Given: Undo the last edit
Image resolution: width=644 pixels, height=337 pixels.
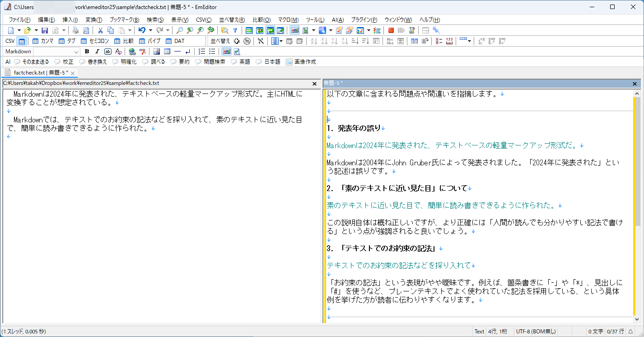Looking at the screenshot, I should (142, 30).
